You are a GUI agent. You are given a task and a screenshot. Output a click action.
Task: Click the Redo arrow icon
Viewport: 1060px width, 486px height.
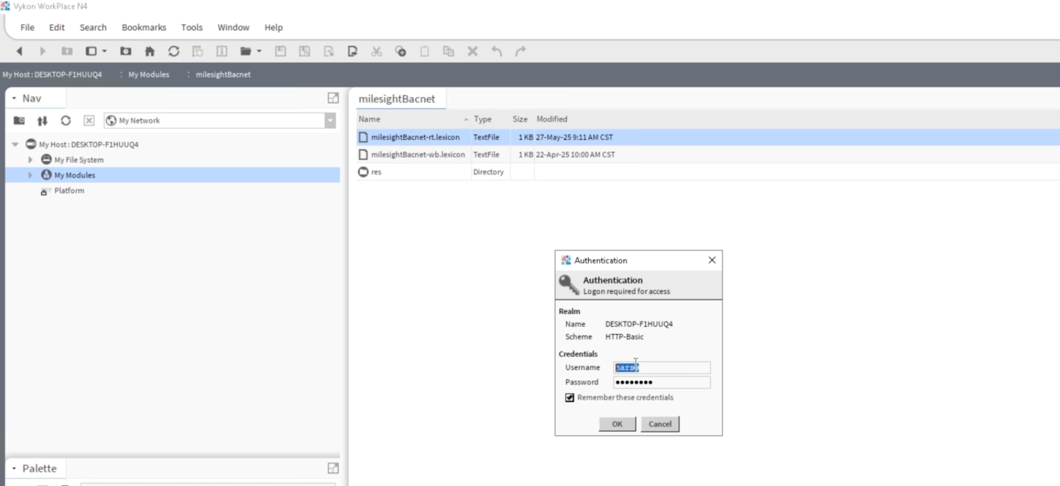click(521, 52)
